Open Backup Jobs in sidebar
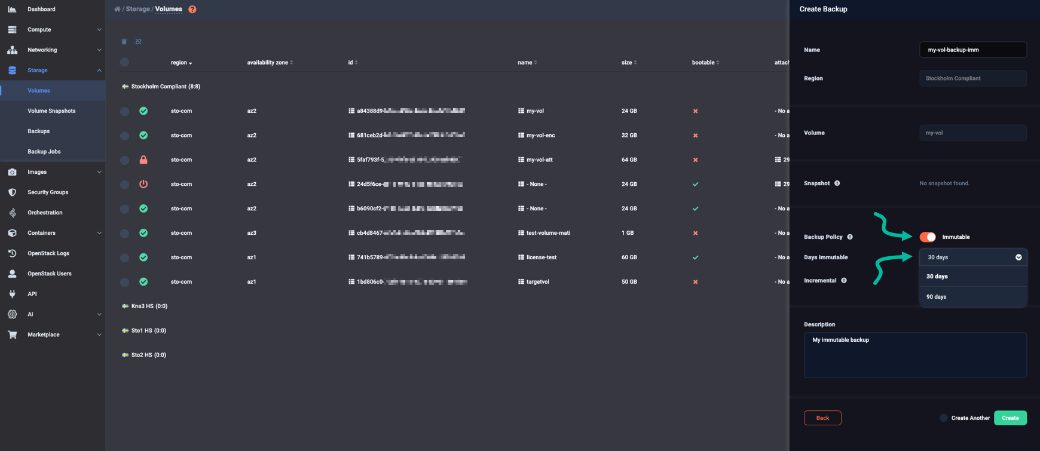 pyautogui.click(x=44, y=152)
